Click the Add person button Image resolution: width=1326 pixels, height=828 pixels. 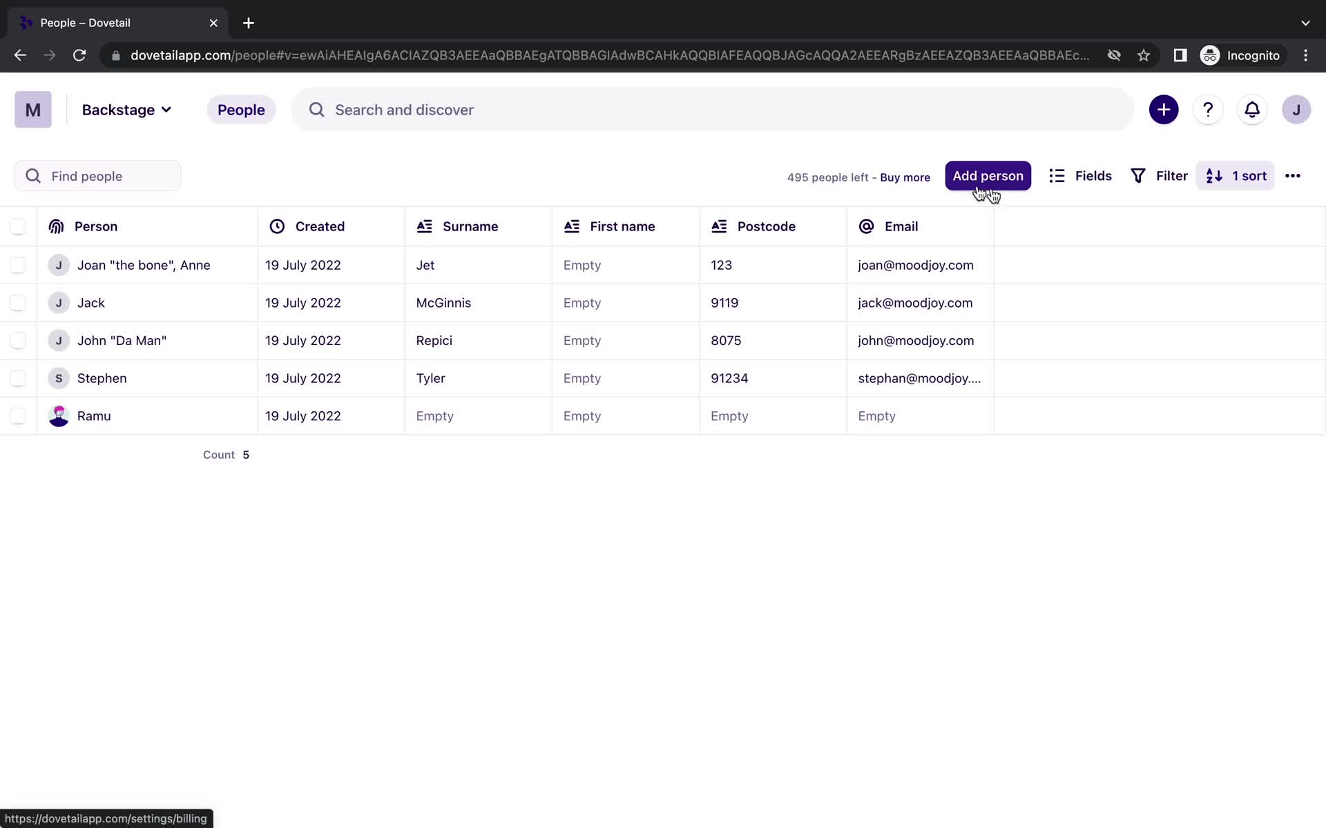click(x=988, y=175)
